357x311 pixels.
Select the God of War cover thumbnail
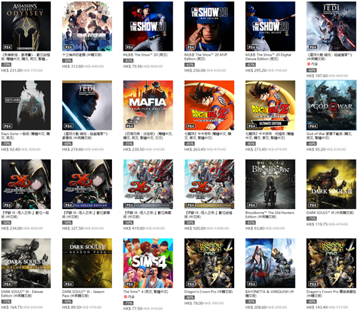331,105
